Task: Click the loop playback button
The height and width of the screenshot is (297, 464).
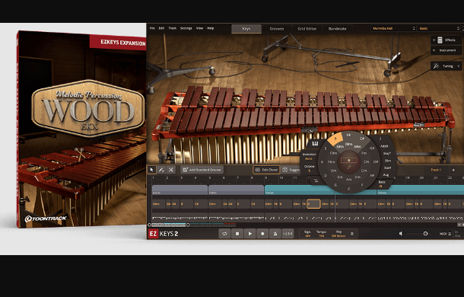Action: [x=224, y=234]
